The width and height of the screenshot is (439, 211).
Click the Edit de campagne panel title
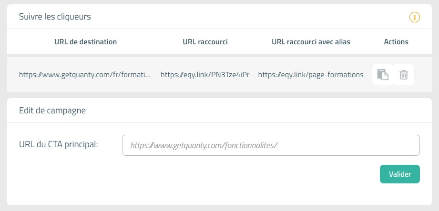point(52,111)
